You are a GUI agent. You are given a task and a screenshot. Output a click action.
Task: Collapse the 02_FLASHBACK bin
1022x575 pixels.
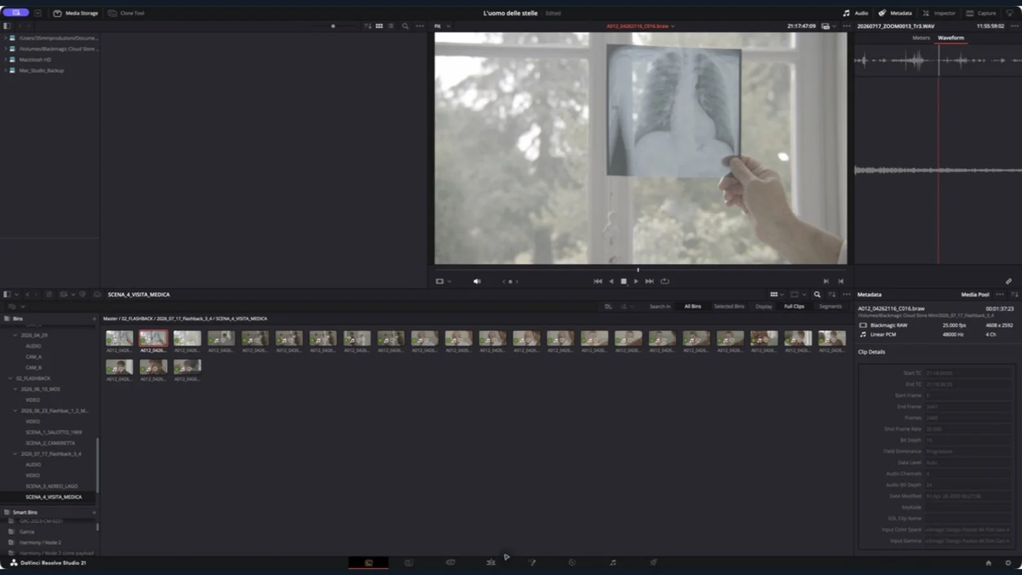coord(10,378)
